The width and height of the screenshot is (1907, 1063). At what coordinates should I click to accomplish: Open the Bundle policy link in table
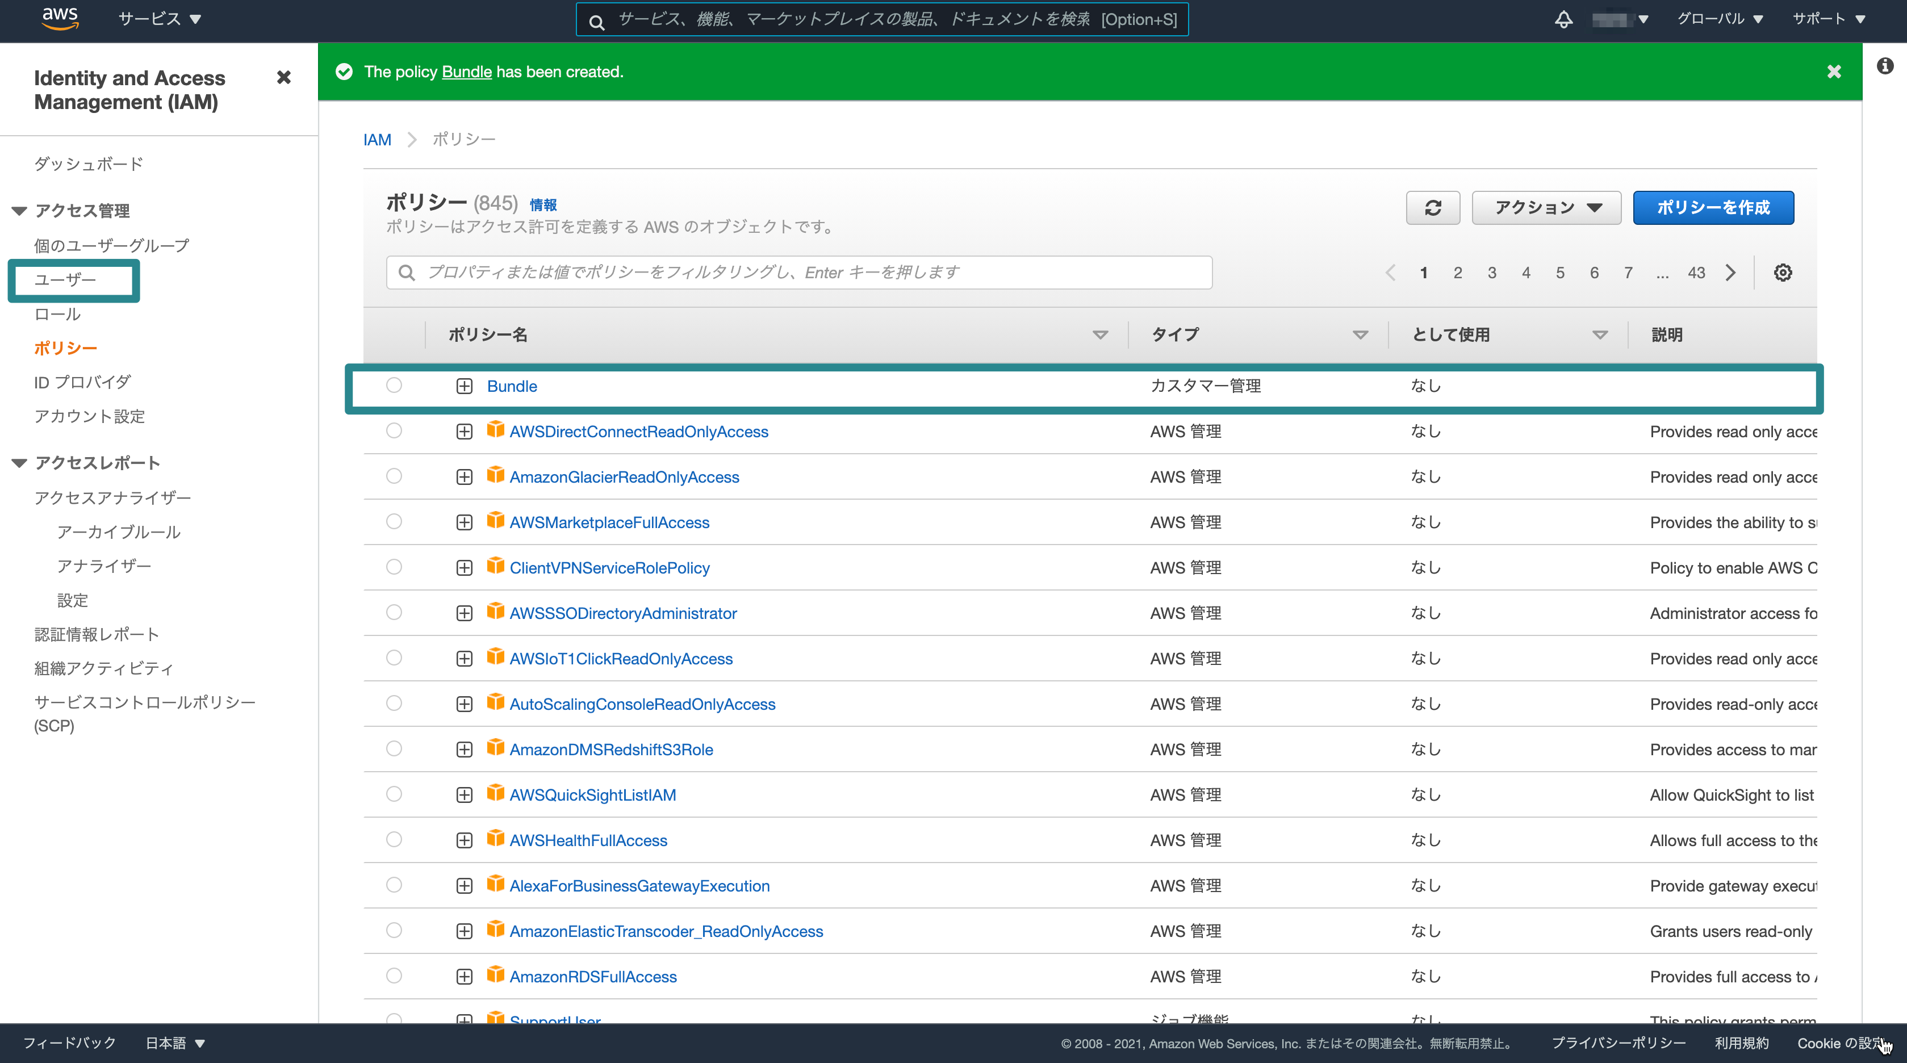pyautogui.click(x=512, y=386)
